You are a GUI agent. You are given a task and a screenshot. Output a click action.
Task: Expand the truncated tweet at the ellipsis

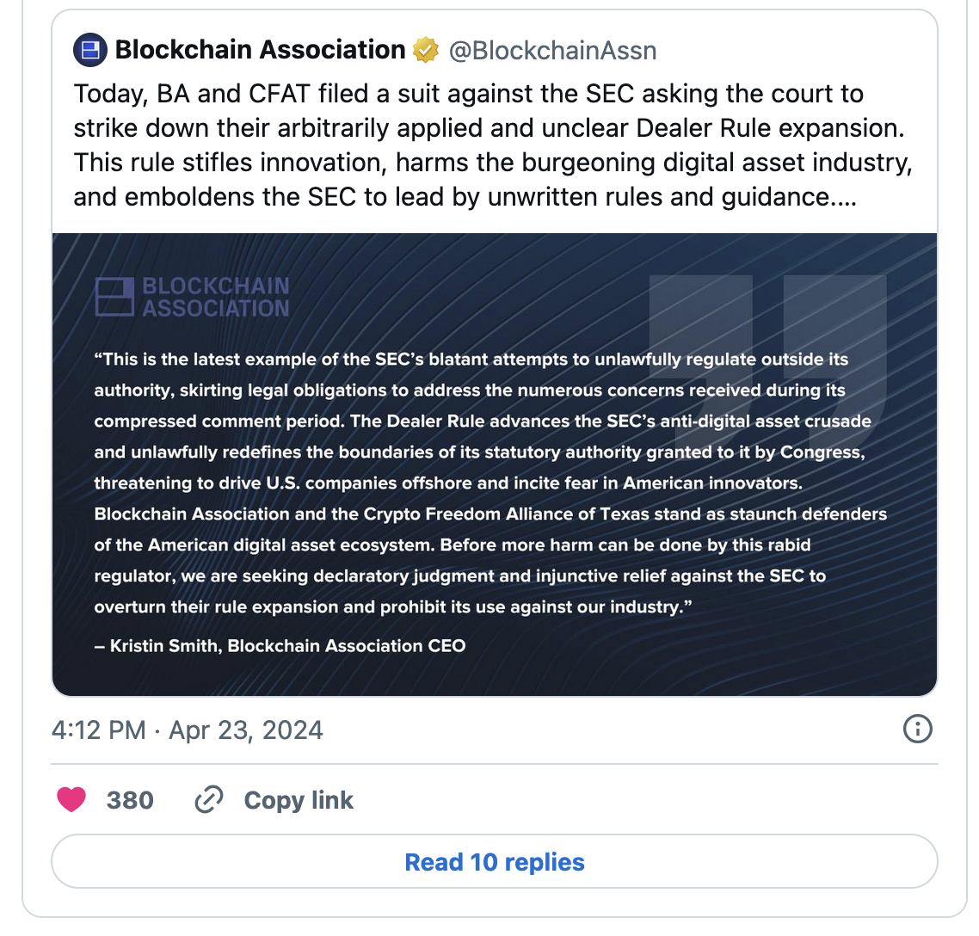coord(844,197)
